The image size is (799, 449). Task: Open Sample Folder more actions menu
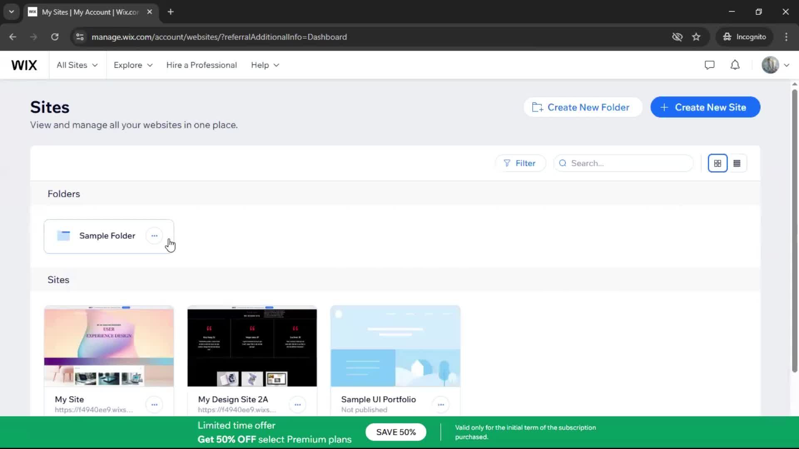pyautogui.click(x=154, y=236)
